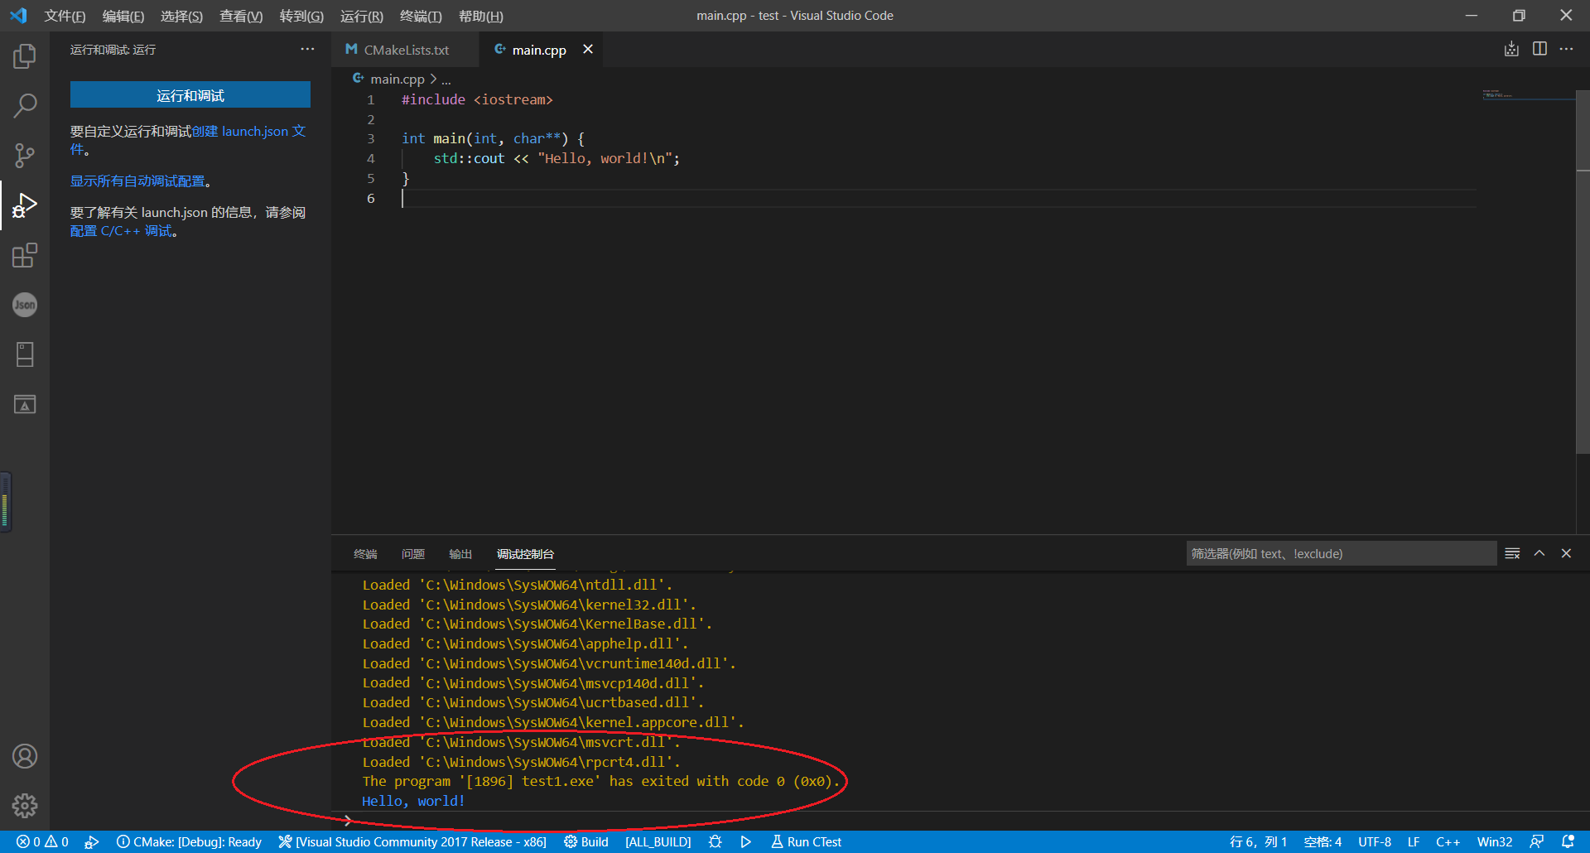
Task: Expand the breadcrumb ellipsis after main.cpp
Action: click(x=446, y=79)
